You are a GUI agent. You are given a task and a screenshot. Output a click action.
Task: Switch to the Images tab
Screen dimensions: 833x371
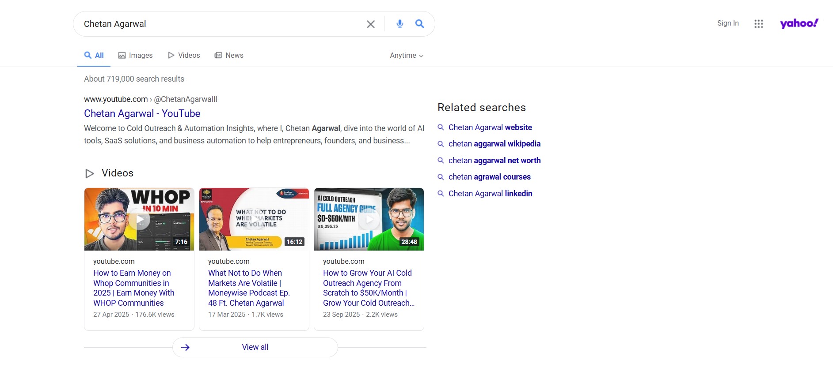(x=135, y=56)
